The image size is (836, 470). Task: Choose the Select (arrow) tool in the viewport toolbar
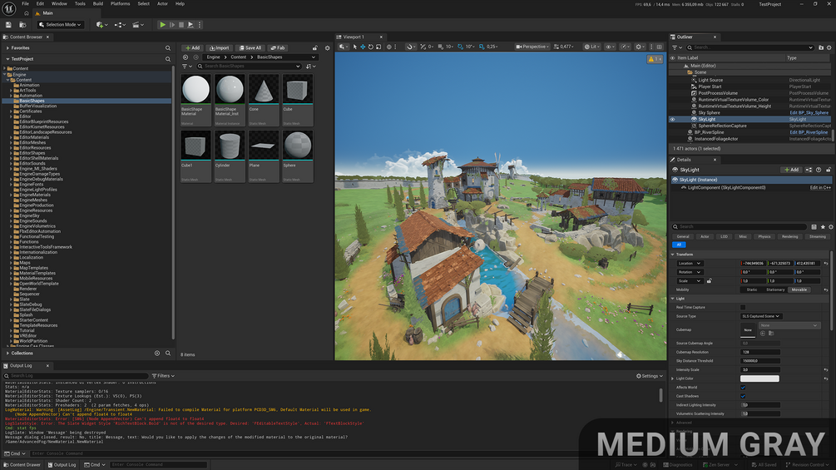coord(355,47)
